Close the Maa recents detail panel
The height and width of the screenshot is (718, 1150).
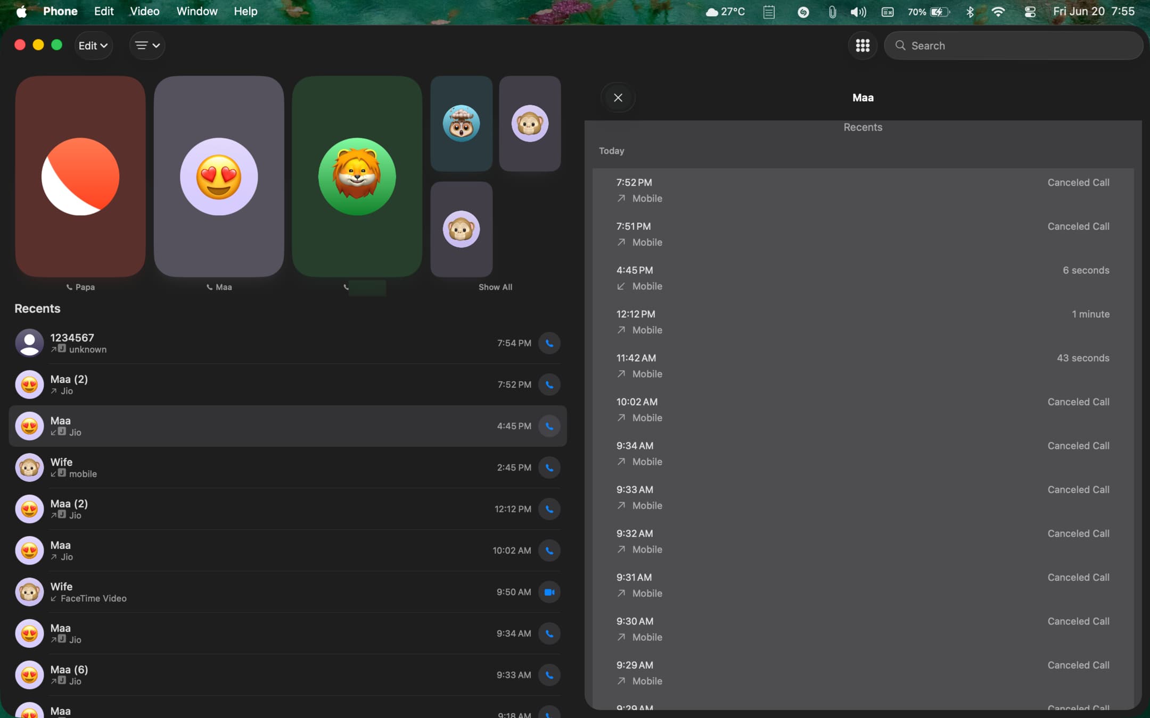pyautogui.click(x=617, y=97)
